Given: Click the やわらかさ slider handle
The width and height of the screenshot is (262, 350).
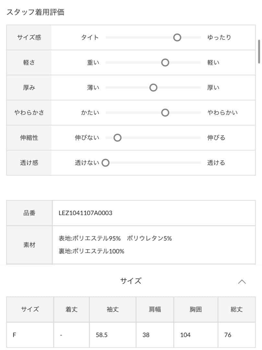Looking at the screenshot, I should pos(165,113).
